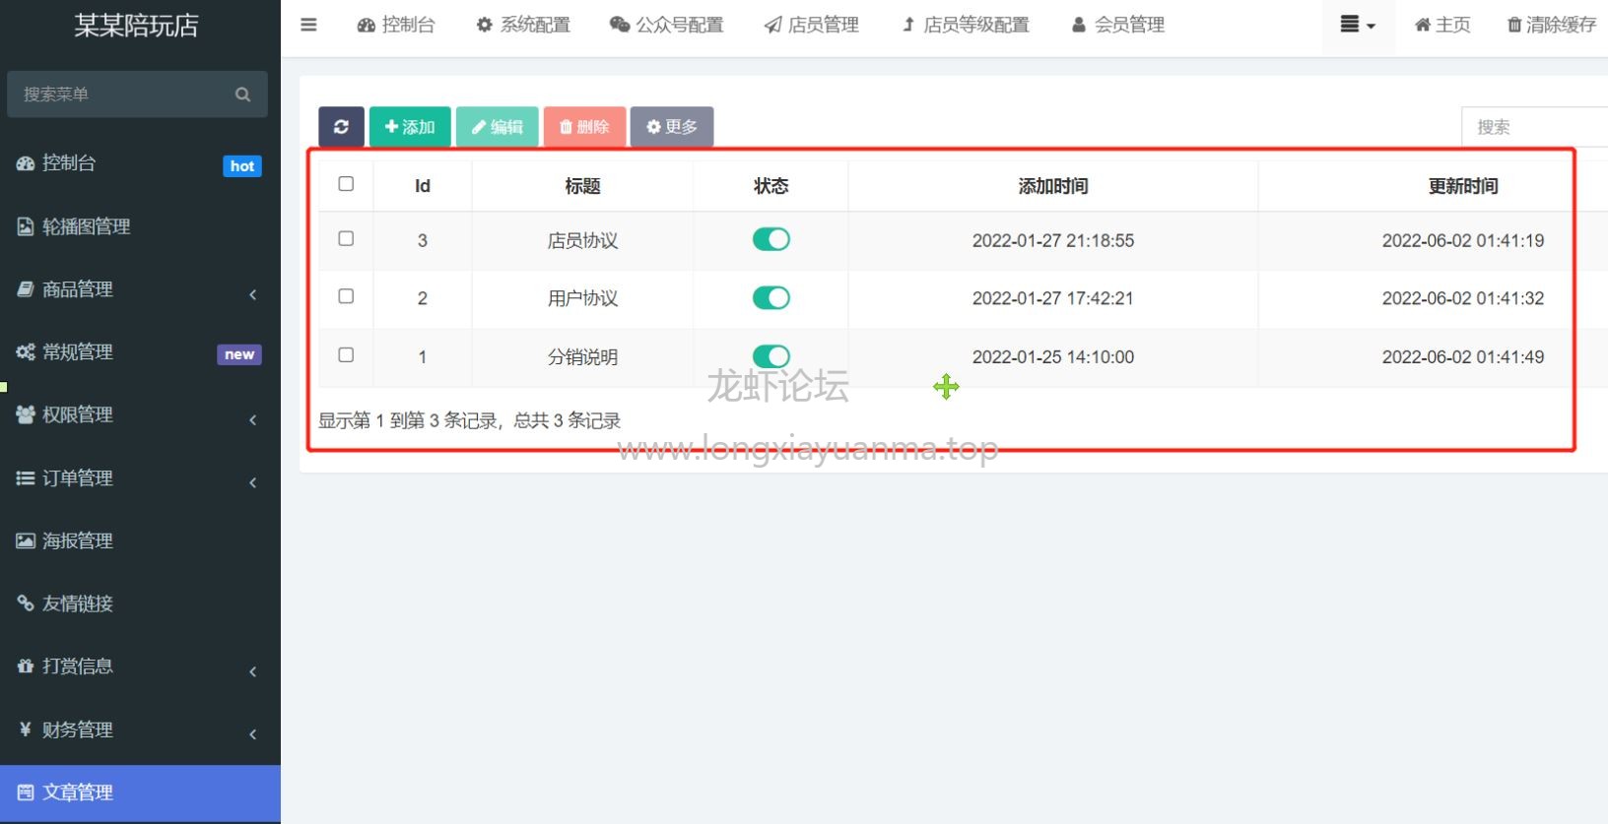The height and width of the screenshot is (824, 1608).
Task: Click the hot badge next to 控制台
Action: coord(242,165)
